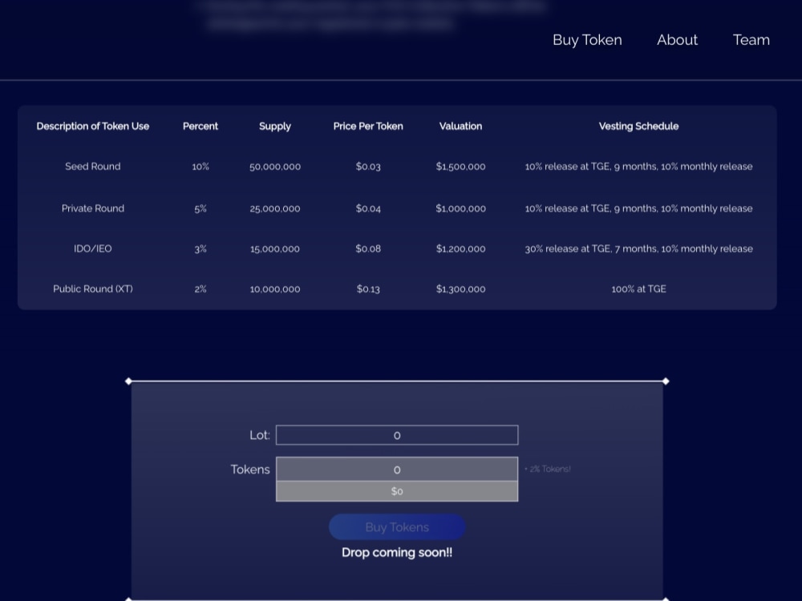Click the '100% at TGE' cell
Image resolution: width=802 pixels, height=601 pixels.
[x=639, y=288]
